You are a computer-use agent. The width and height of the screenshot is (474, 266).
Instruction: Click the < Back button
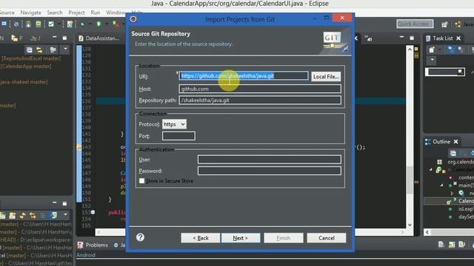201,238
